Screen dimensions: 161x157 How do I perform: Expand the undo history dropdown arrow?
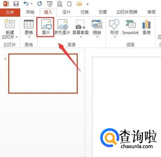coord(31,4)
